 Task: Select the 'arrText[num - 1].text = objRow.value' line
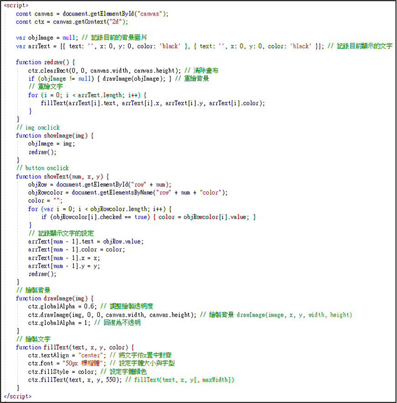pyautogui.click(x=86, y=241)
